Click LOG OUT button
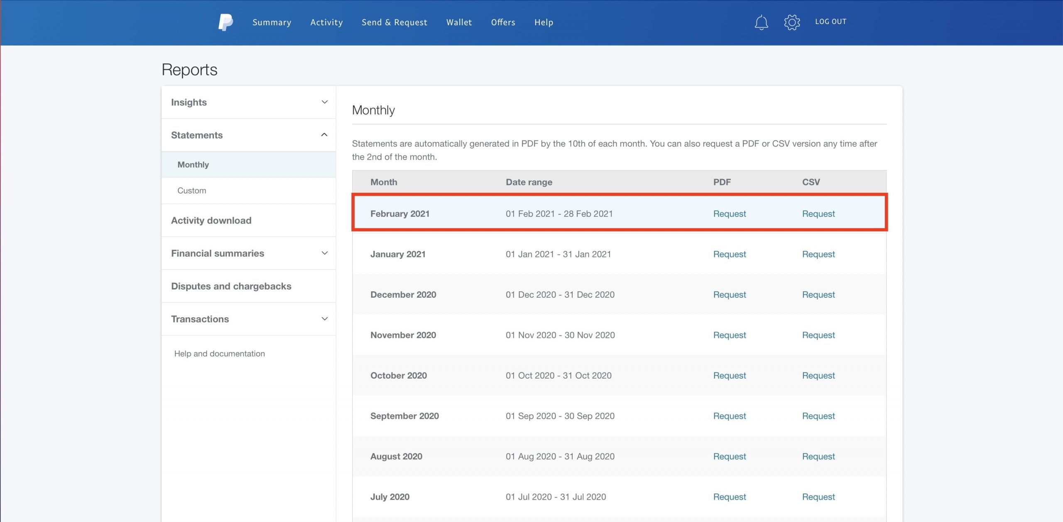1063x522 pixels. point(830,22)
